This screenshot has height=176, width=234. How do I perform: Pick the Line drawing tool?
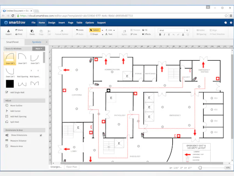(109, 30)
